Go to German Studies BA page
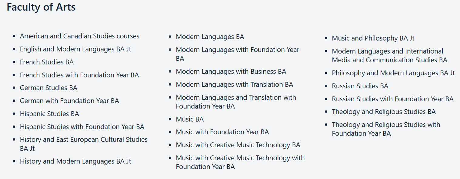Screen dimensions: 460x179 click(x=48, y=88)
